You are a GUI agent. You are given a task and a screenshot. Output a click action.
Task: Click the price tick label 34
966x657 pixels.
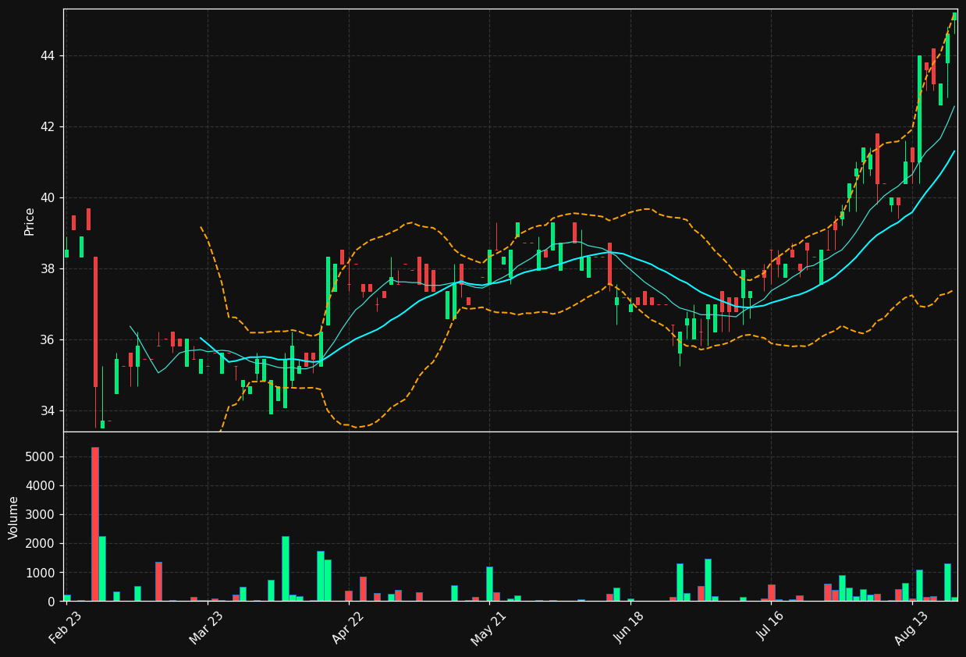click(x=48, y=410)
